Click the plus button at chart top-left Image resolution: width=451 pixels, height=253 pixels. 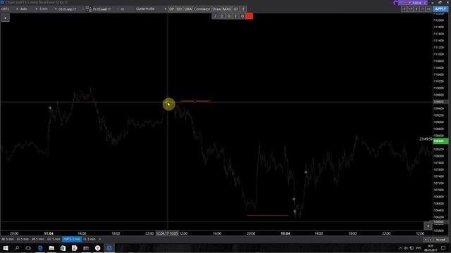[5, 18]
